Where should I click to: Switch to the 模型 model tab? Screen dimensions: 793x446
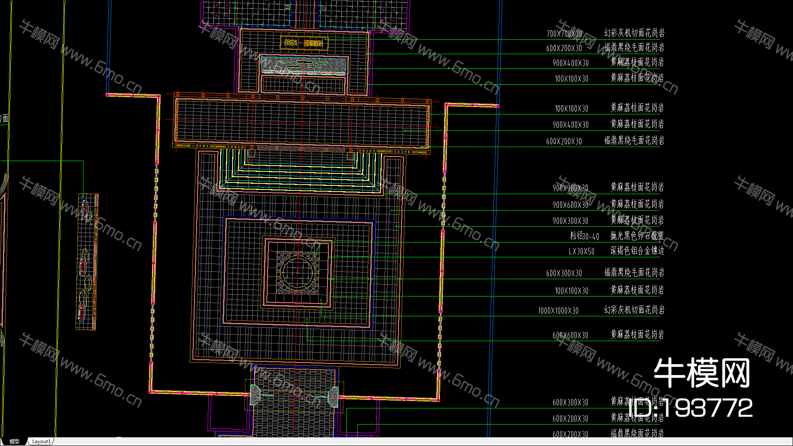coord(14,441)
